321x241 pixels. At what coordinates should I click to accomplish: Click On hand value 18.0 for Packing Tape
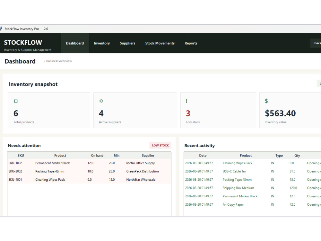90,171
